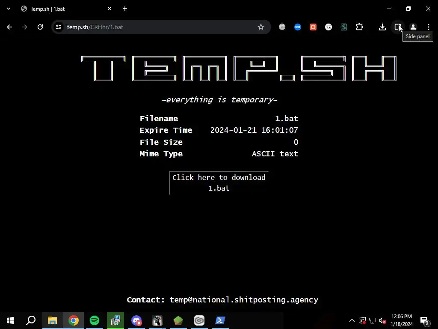The image size is (438, 329).
Task: Open the clock showing 12:06 PM
Action: click(401, 320)
